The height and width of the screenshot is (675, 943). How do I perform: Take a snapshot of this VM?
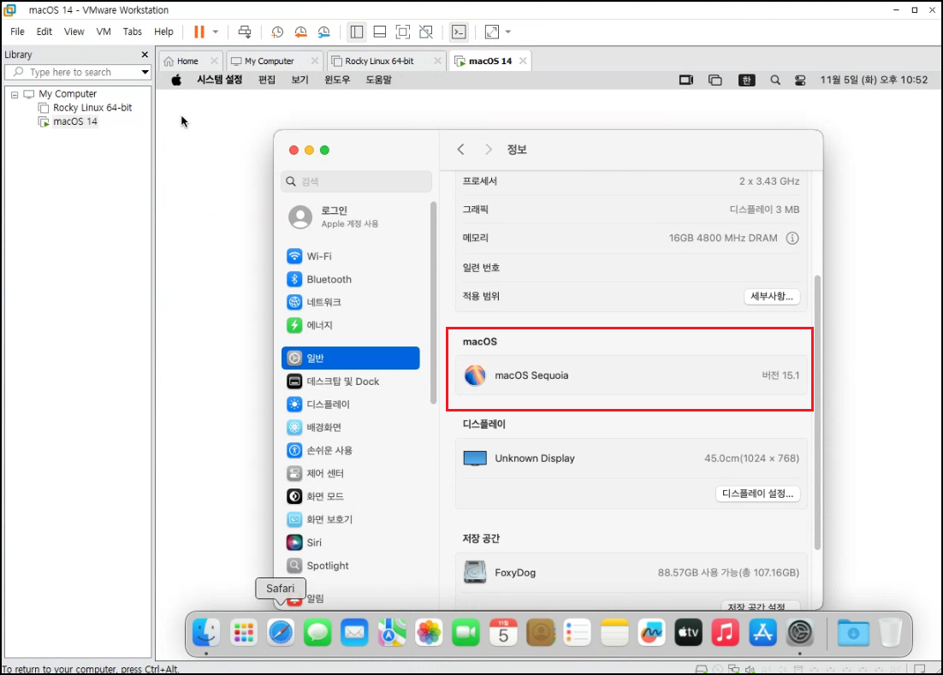click(277, 32)
